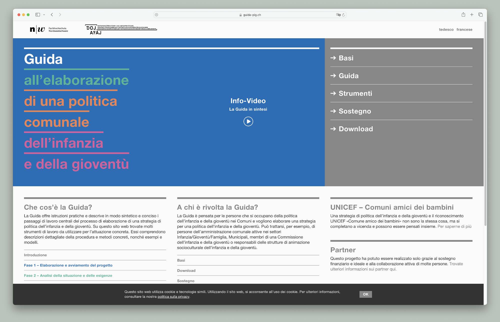This screenshot has width=500, height=322.
Task: Click Per saperne di più link
Action: pos(454,226)
